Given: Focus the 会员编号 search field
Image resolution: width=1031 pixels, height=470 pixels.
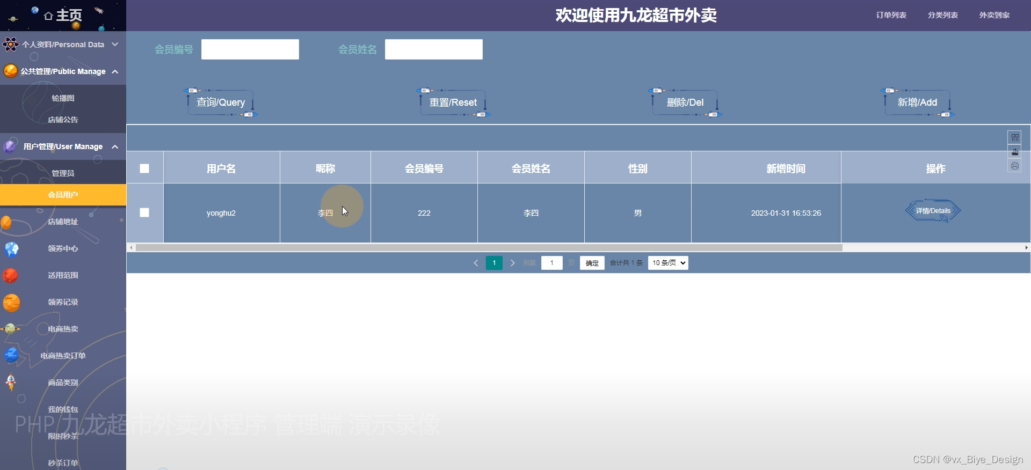Looking at the screenshot, I should tap(250, 49).
